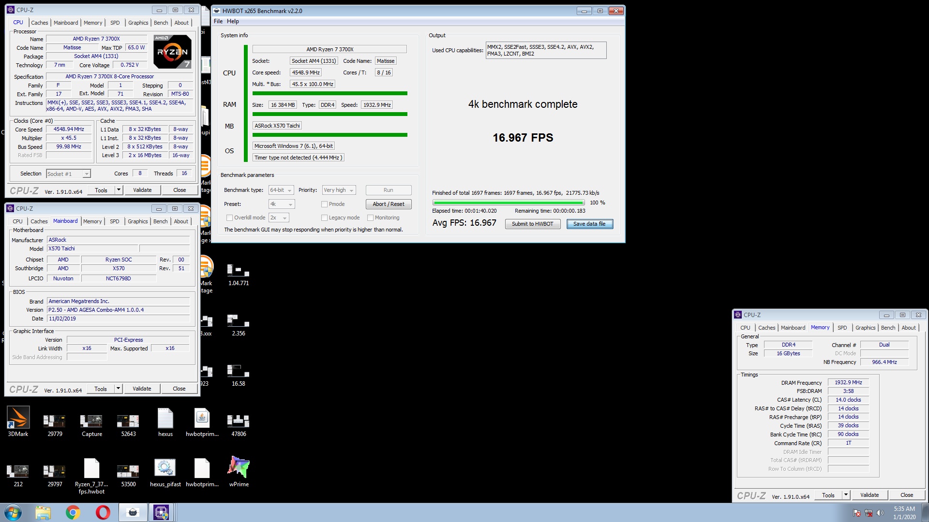Click the Submit to HWBOT button

click(x=533, y=224)
